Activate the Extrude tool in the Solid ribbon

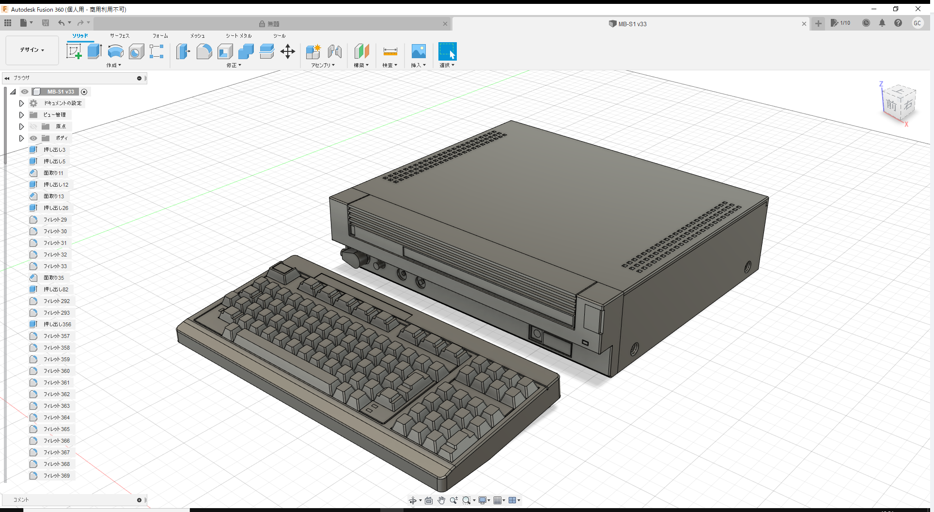pyautogui.click(x=94, y=51)
